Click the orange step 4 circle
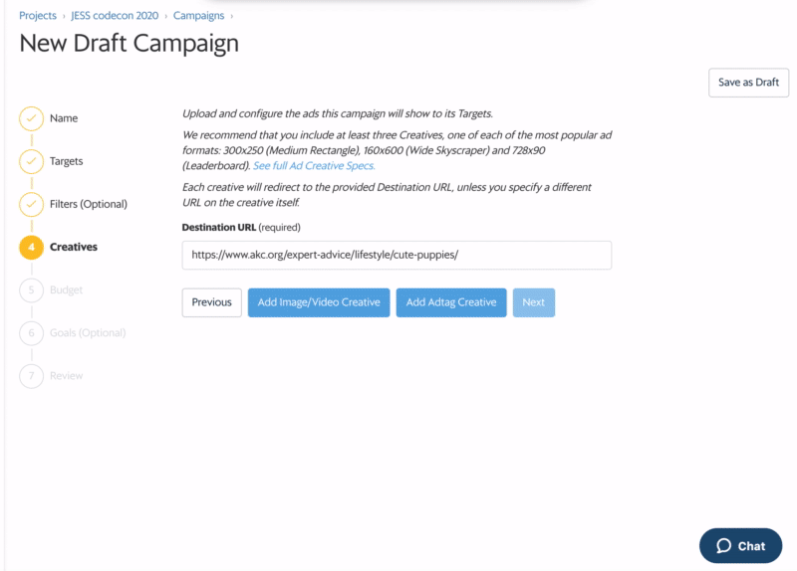 pos(32,247)
